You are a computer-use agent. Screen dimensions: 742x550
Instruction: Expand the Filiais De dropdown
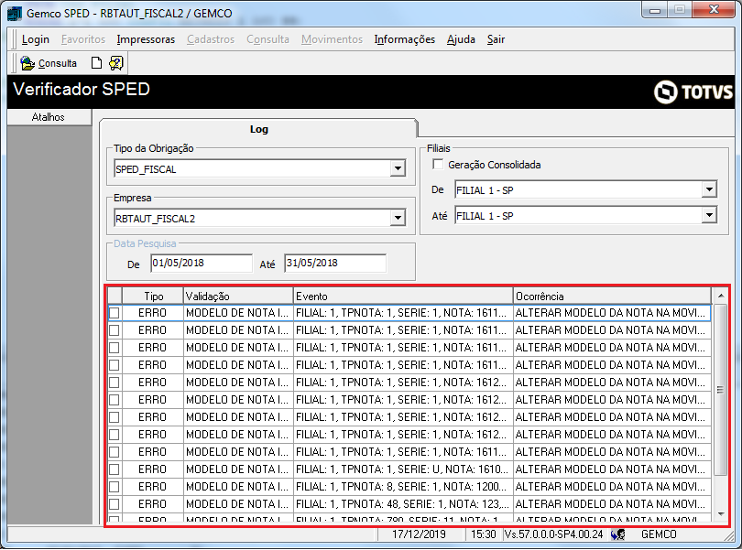(709, 190)
